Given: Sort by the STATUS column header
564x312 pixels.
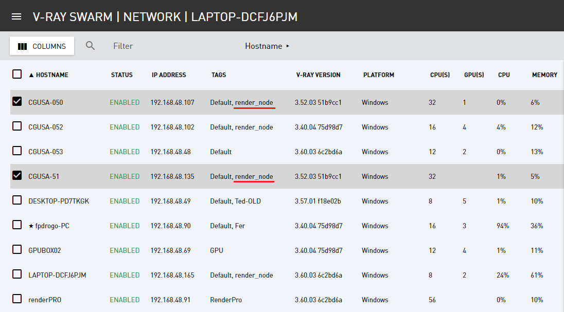Looking at the screenshot, I should pos(121,75).
